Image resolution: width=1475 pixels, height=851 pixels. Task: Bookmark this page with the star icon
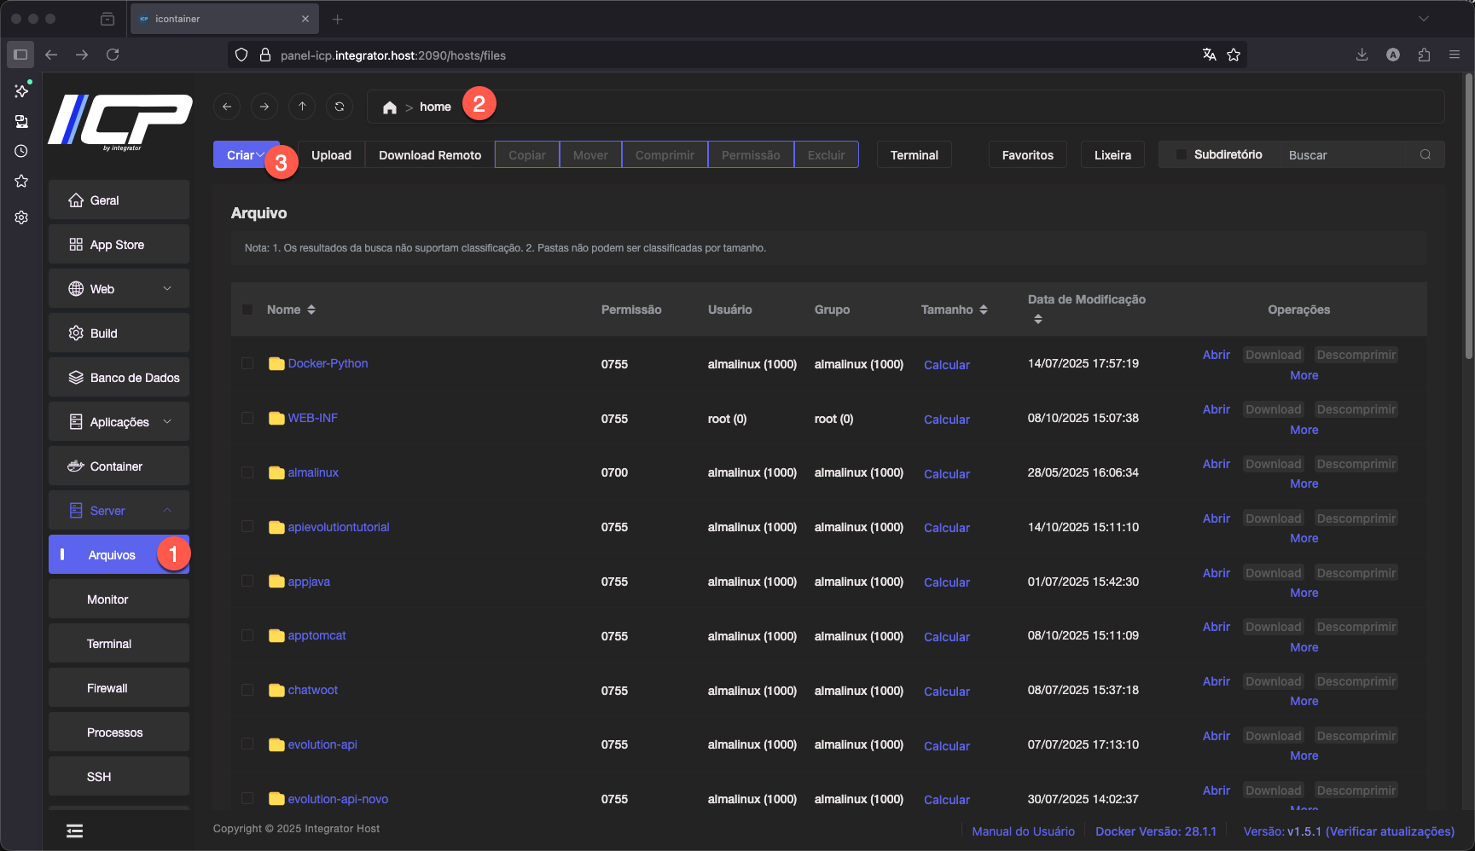(1234, 55)
